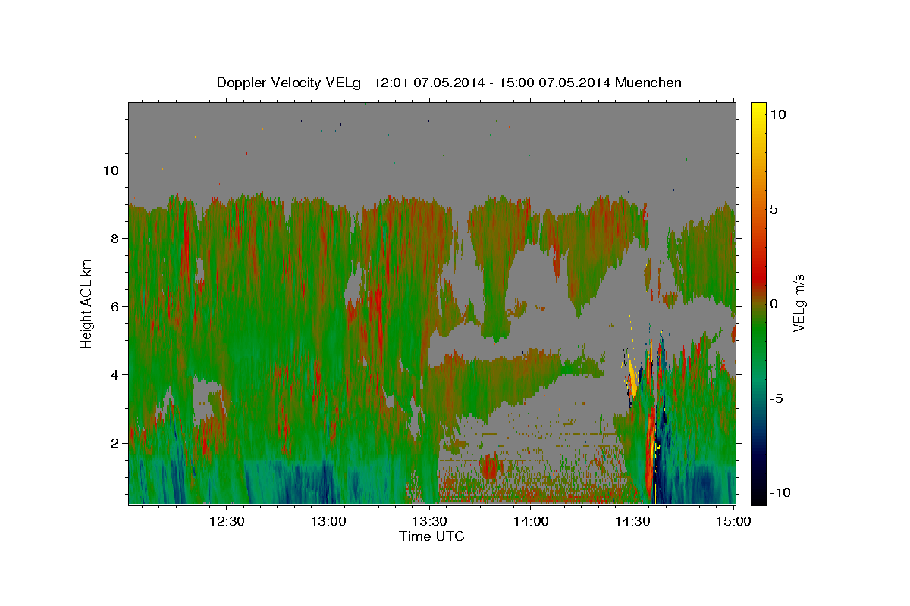Image resolution: width=910 pixels, height=606 pixels.
Task: Click the yellow velocity streak near 14:30
Action: pyautogui.click(x=632, y=375)
